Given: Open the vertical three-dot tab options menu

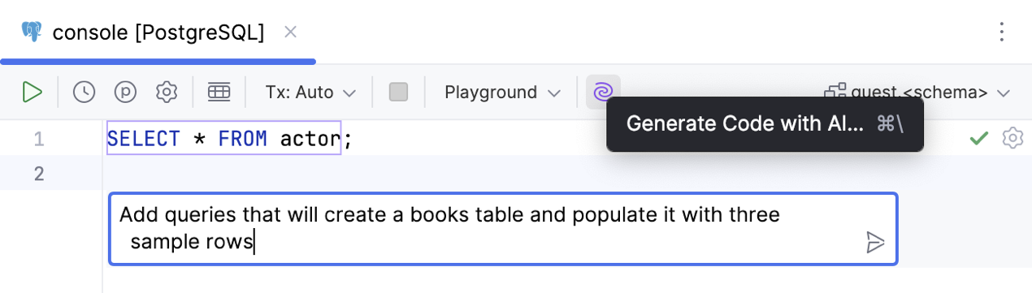Looking at the screenshot, I should click(x=1002, y=32).
